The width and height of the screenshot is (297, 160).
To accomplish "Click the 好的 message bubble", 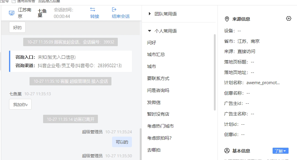I will click(17, 27).
